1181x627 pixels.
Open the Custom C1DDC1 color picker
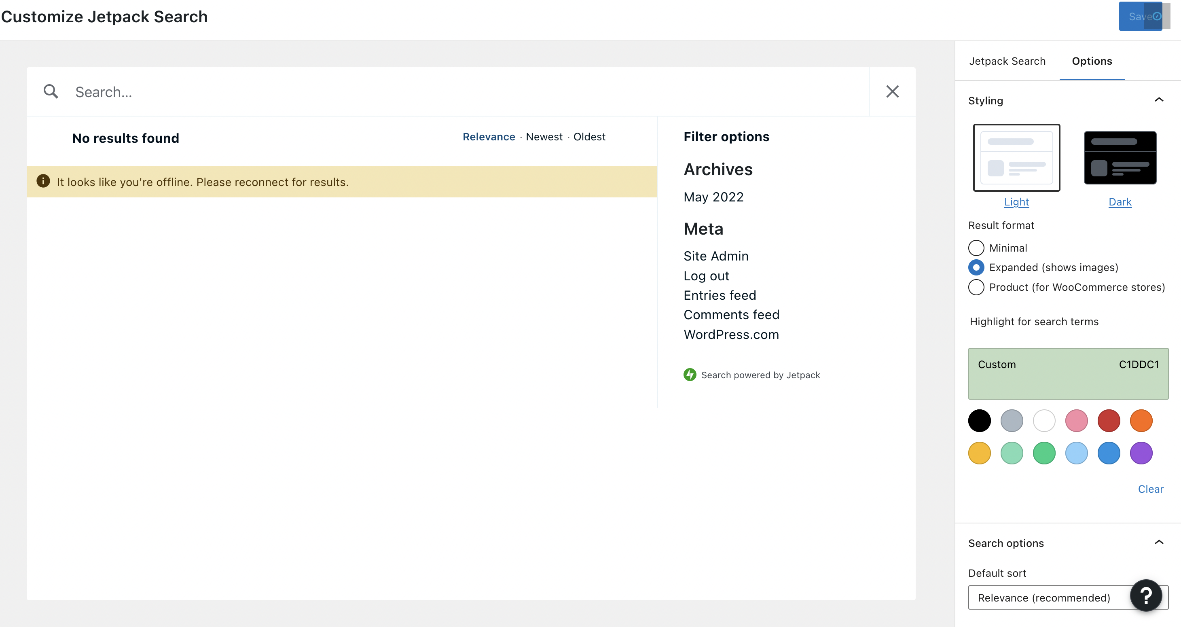tap(1068, 373)
